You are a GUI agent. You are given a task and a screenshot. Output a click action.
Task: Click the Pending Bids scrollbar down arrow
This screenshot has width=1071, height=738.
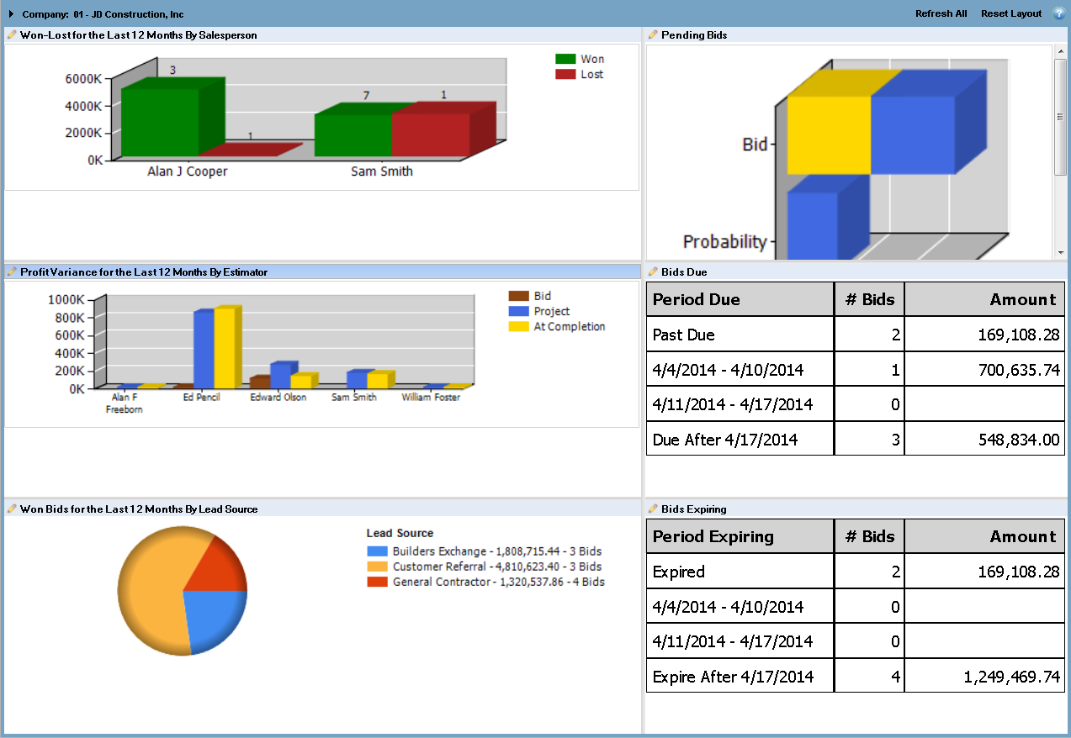coord(1060,252)
